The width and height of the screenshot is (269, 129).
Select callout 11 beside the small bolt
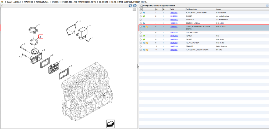(x=92, y=38)
